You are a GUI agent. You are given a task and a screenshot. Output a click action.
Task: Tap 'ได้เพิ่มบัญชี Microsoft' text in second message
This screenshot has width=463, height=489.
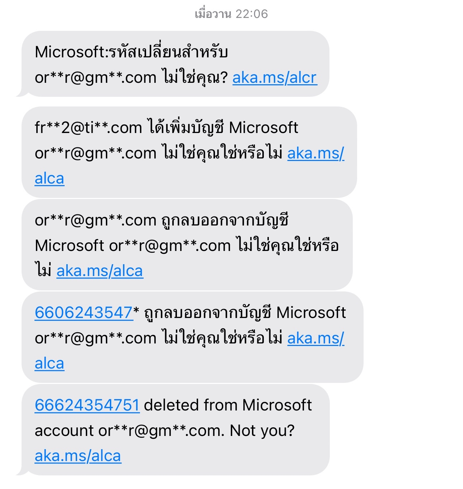tap(223, 128)
